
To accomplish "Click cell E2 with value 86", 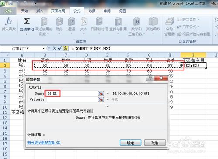I will tap(108, 66).
